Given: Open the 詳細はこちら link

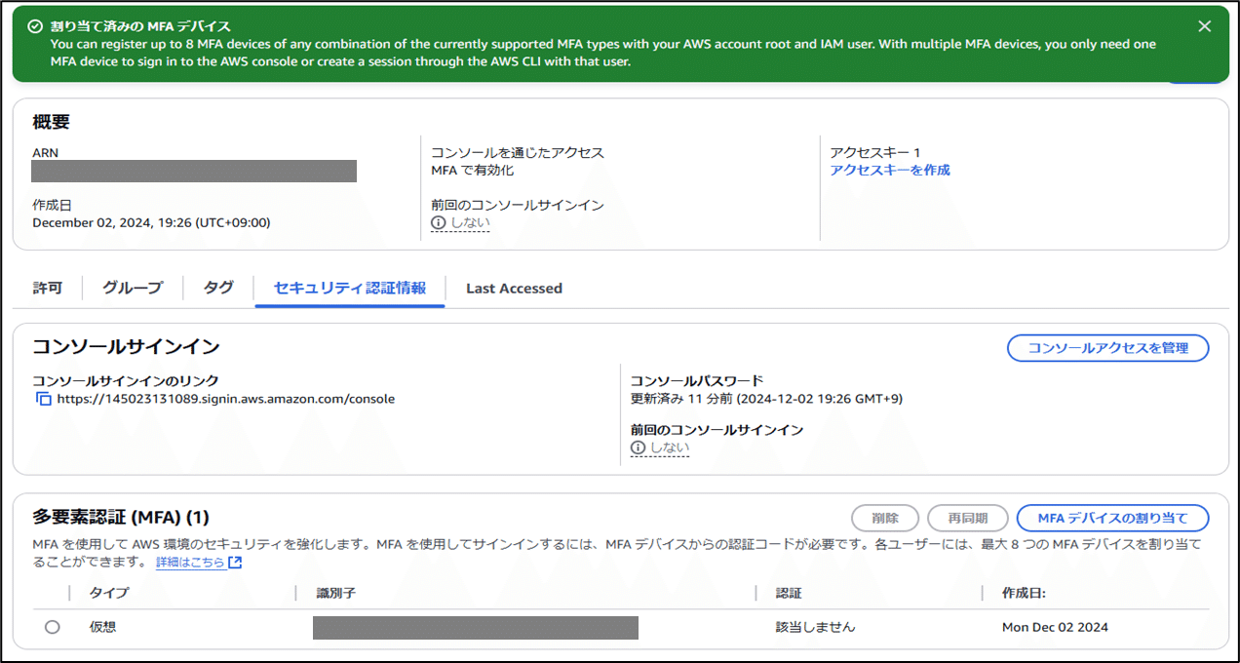Looking at the screenshot, I should tap(190, 562).
